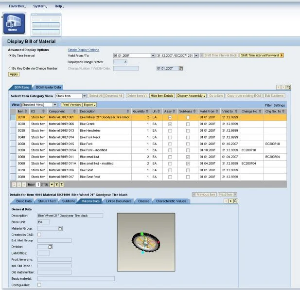Expand the Valid From date dropdown
This screenshot has width=300, height=290.
(x=153, y=55)
